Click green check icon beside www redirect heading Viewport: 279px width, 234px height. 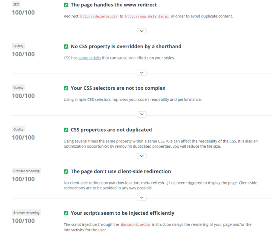pos(66,5)
